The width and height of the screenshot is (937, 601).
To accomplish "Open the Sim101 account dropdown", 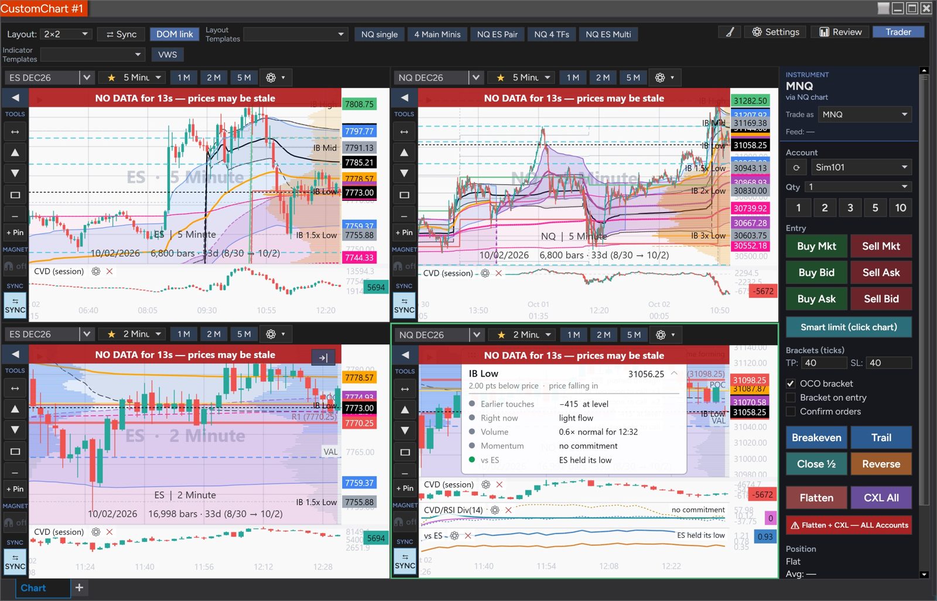I will (x=861, y=168).
